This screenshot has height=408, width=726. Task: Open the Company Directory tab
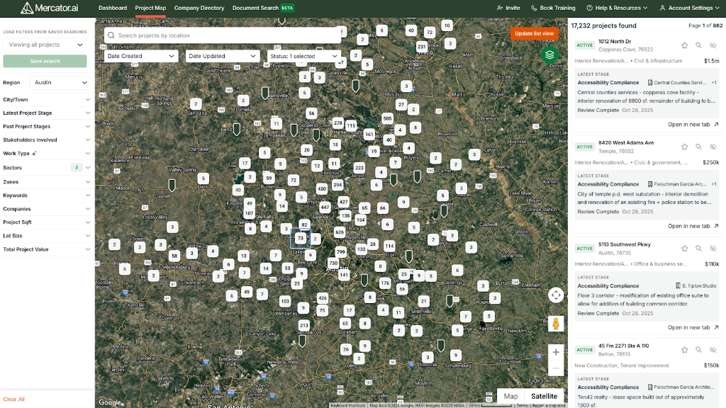pos(199,8)
